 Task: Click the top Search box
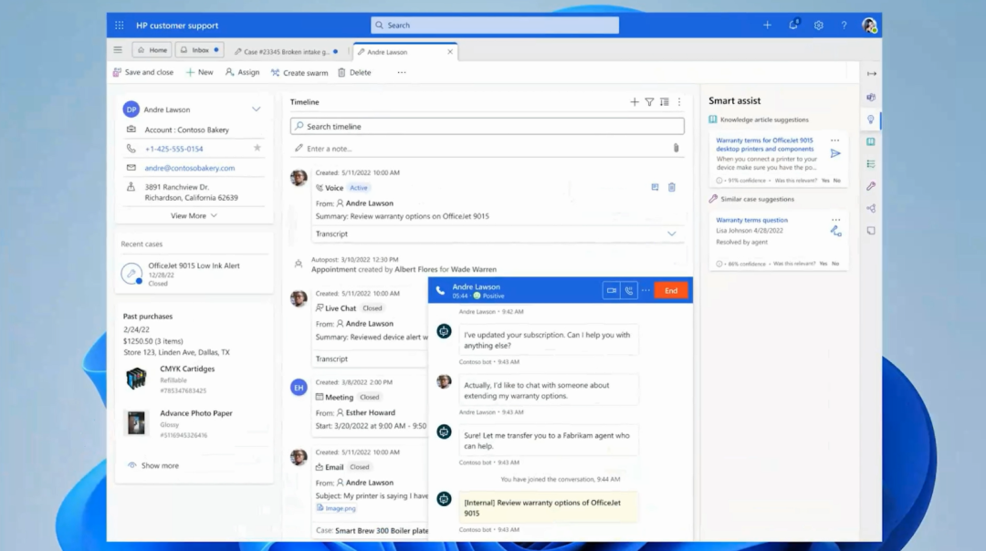pos(494,26)
